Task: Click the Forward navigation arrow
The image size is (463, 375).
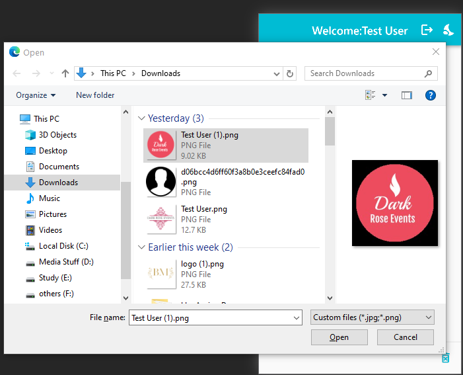Action: point(36,73)
